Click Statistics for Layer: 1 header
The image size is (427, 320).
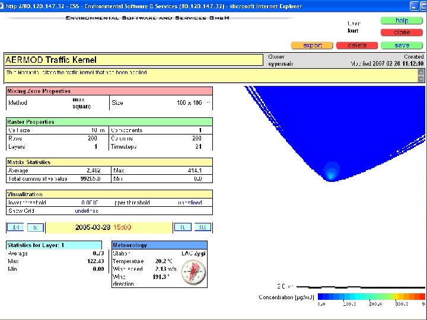[x=54, y=245]
